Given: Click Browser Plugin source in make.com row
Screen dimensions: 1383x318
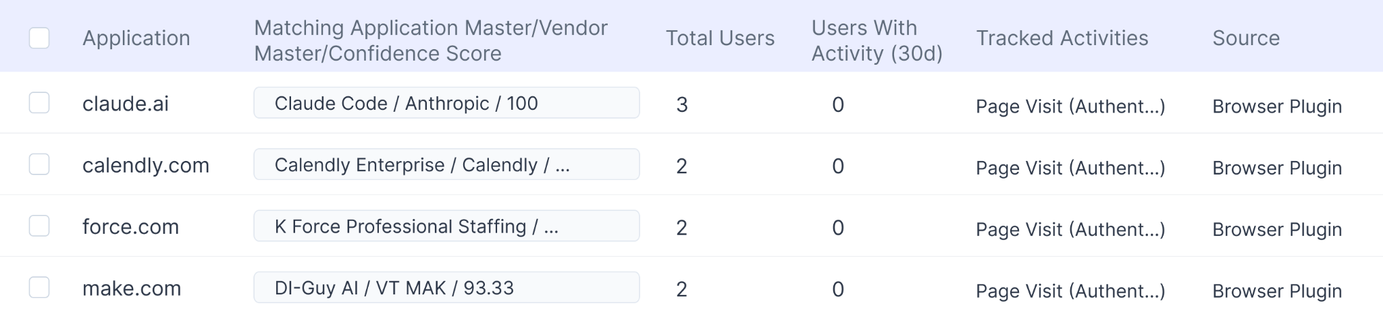Looking at the screenshot, I should tap(1277, 291).
